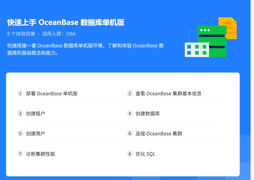Select the "优化 SQL" scenario
The height and width of the screenshot is (180, 254).
coord(145,154)
